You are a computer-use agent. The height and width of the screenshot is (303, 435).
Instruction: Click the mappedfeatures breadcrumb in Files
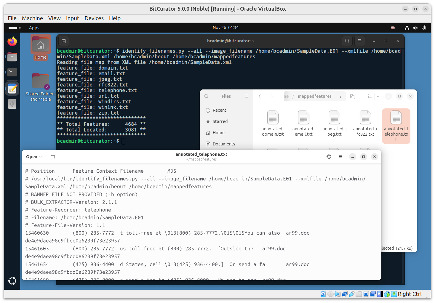(314, 96)
